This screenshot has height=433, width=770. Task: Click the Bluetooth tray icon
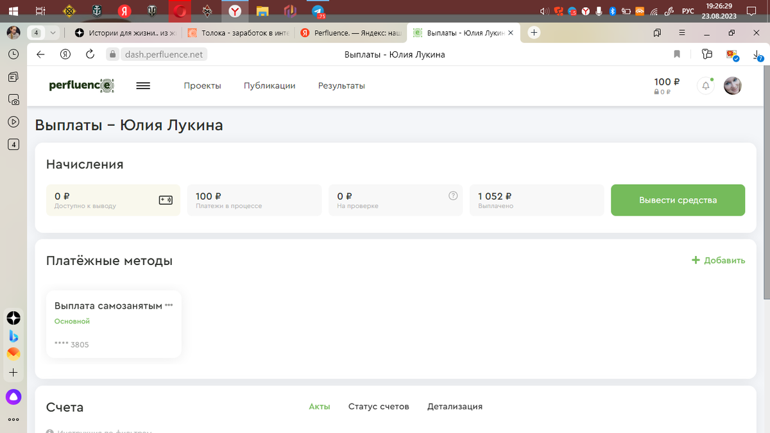(x=612, y=11)
